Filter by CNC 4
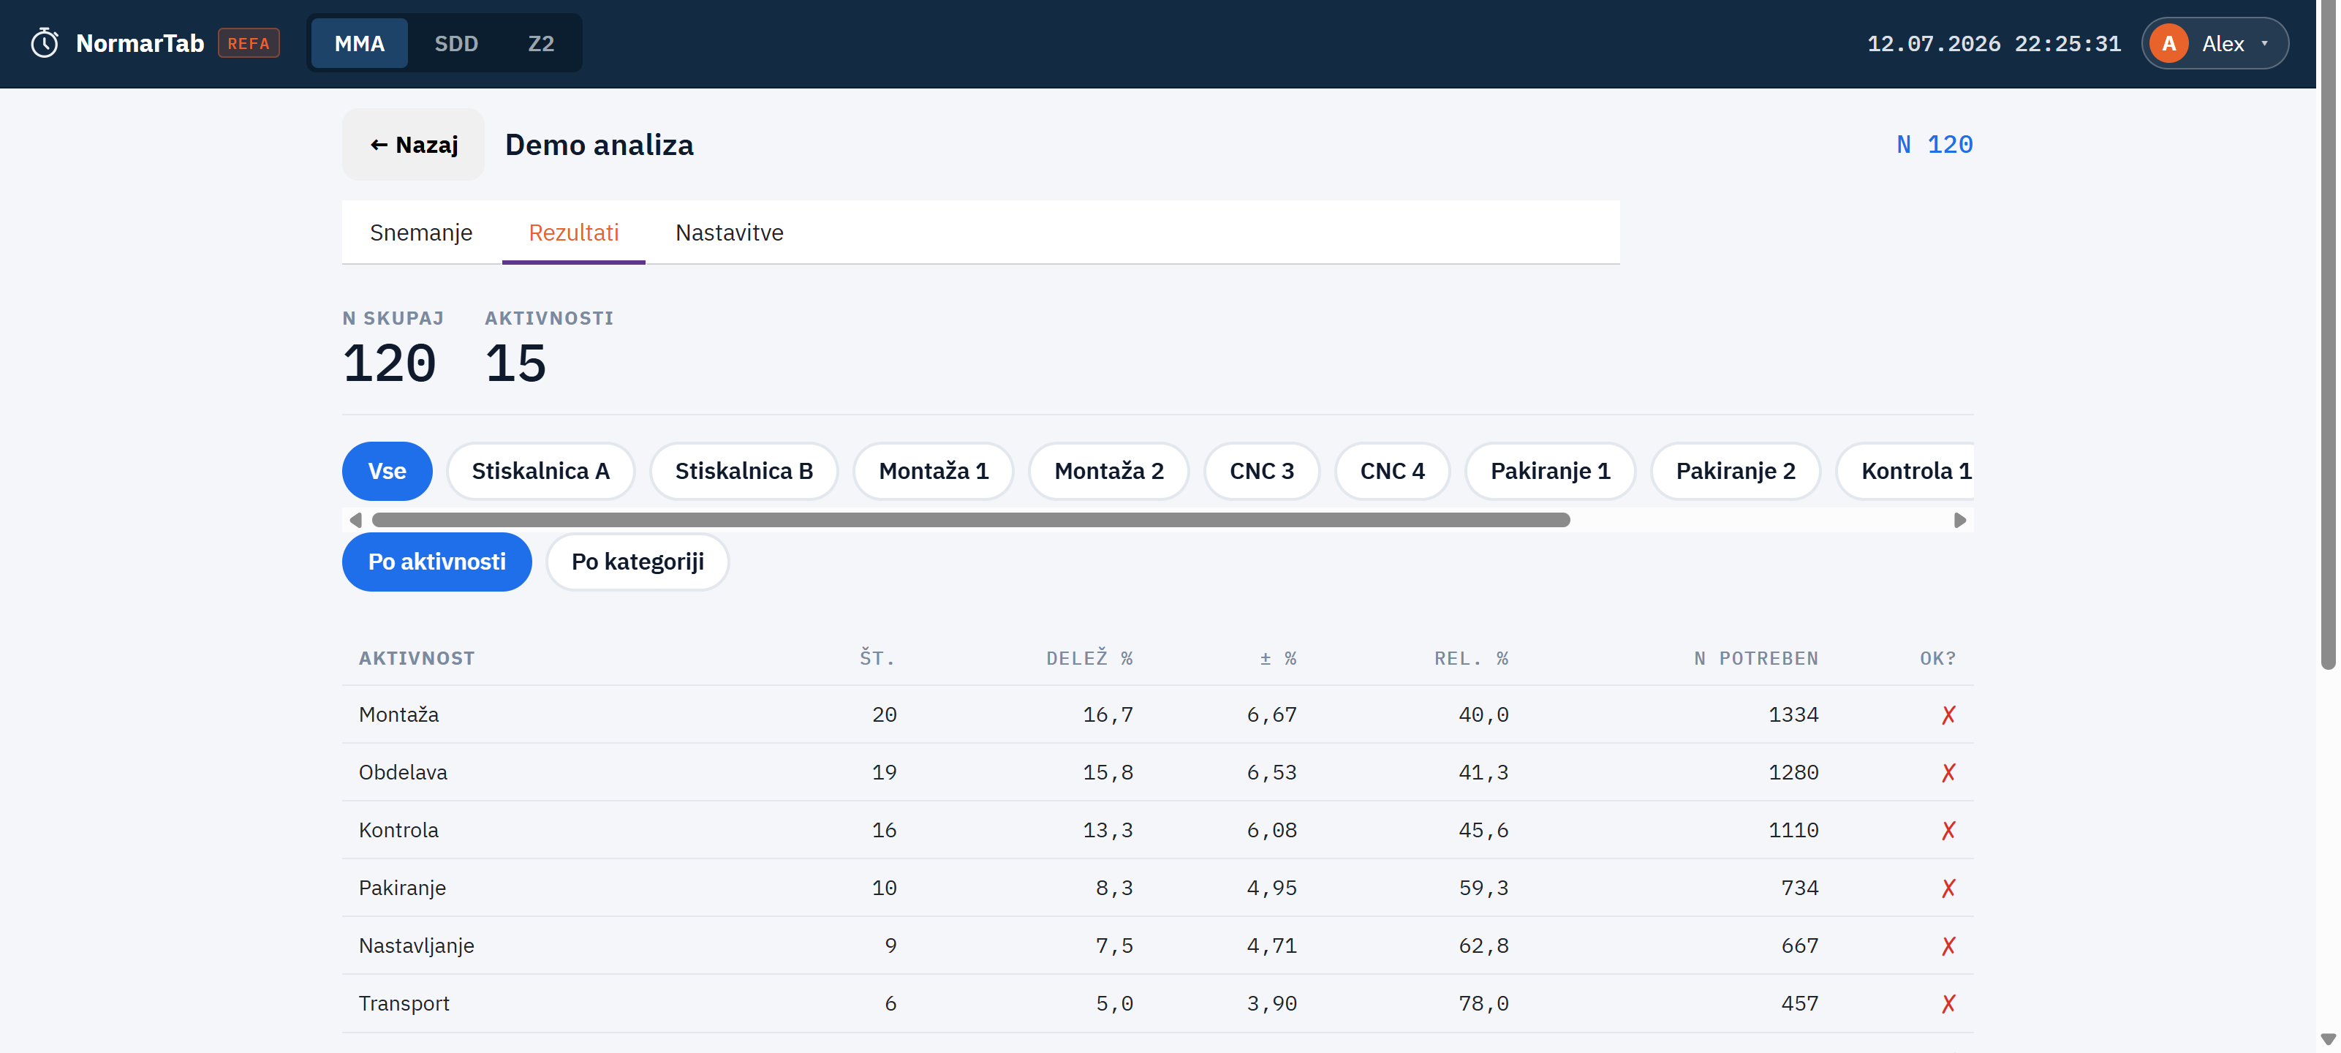Screen dimensions: 2341x1053 (x=1392, y=471)
